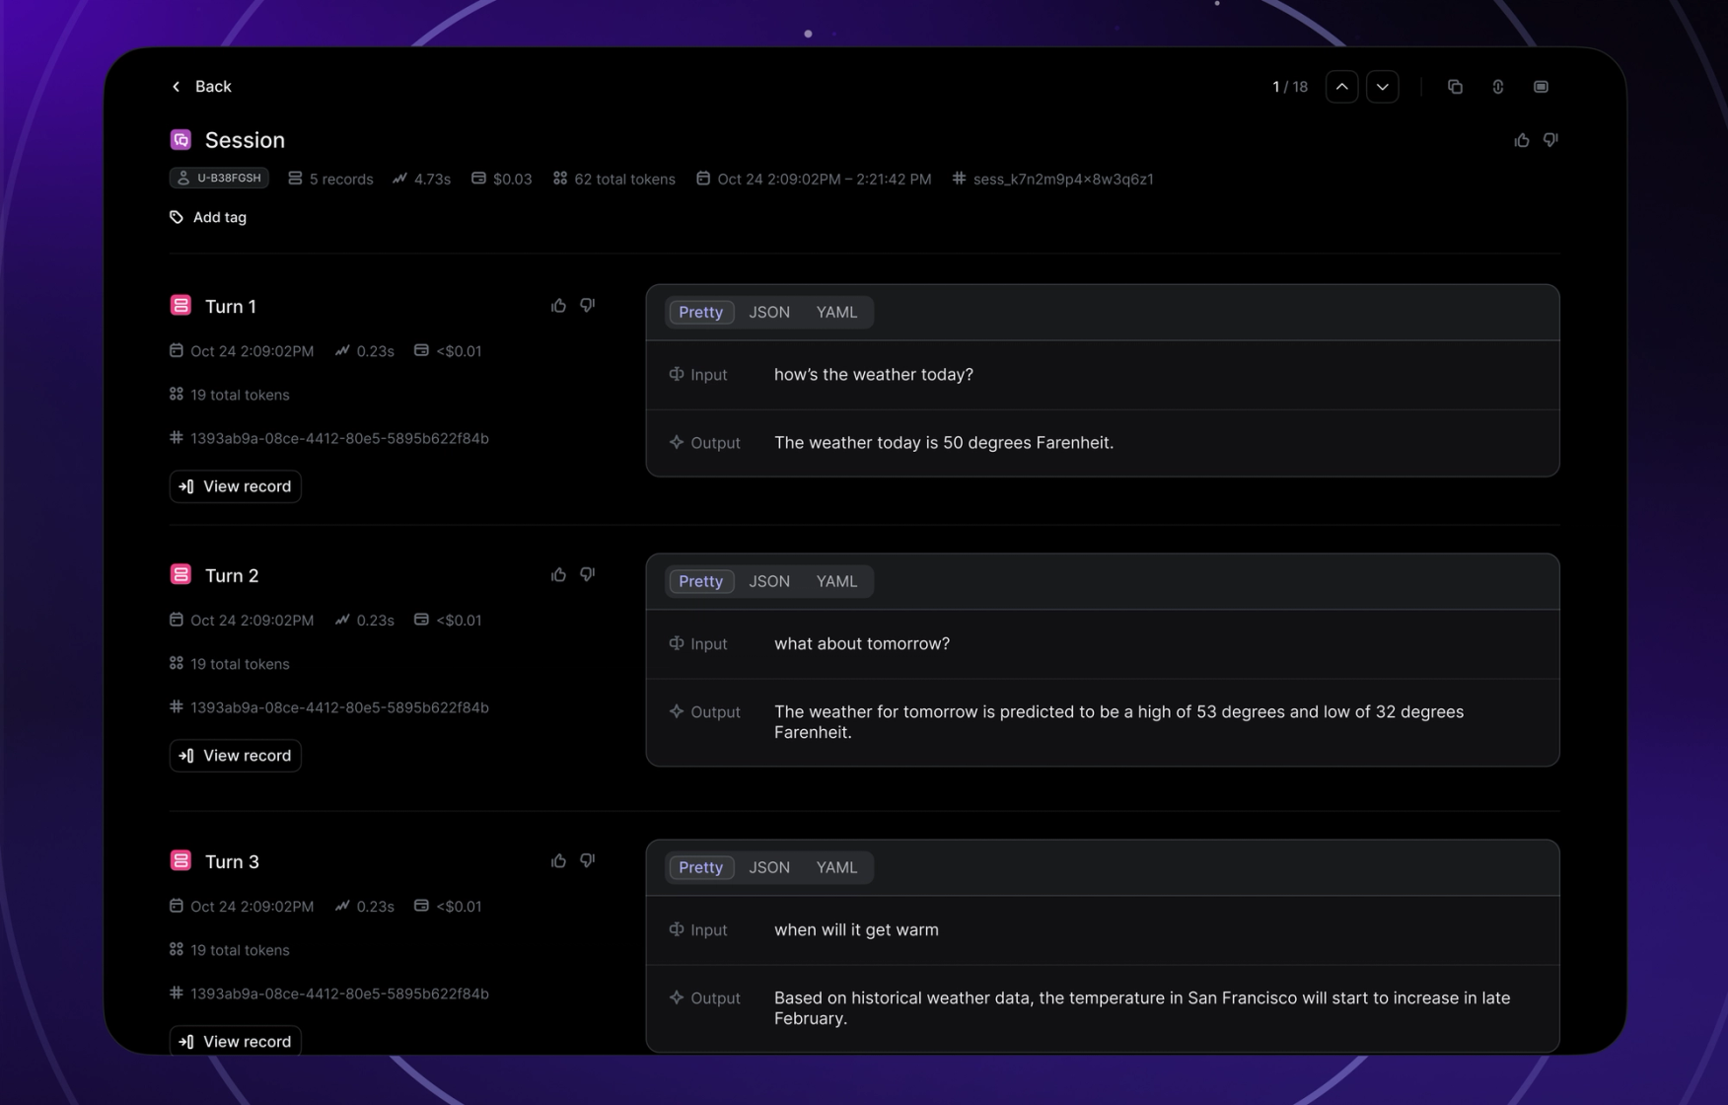
Task: Click the back chevron beside Back
Action: tap(176, 86)
